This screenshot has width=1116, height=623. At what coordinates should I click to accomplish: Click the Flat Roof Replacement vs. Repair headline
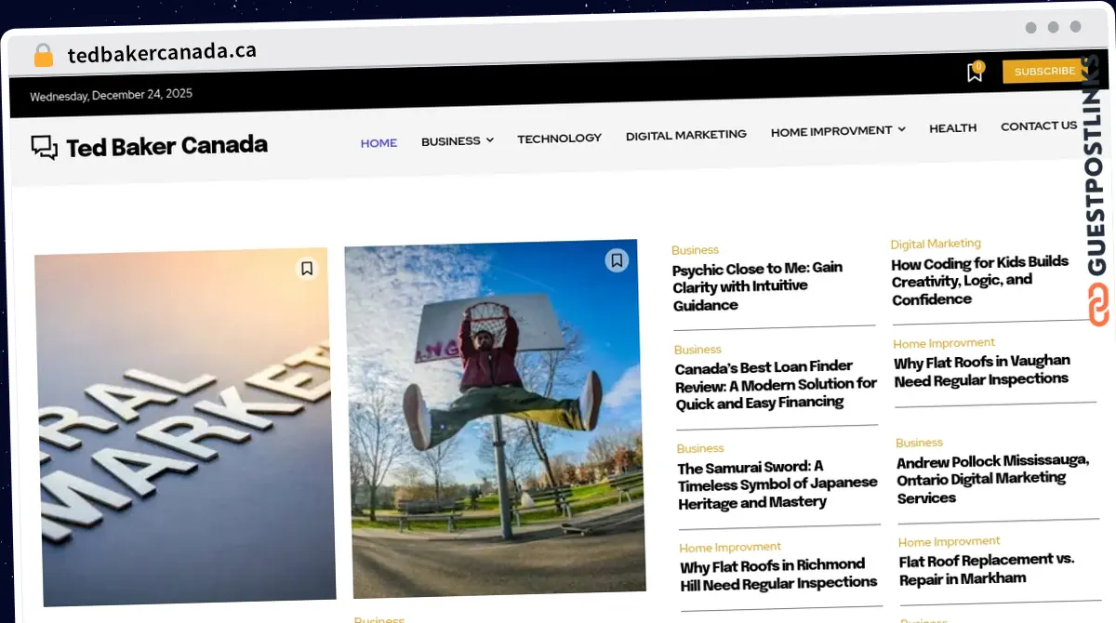click(986, 569)
